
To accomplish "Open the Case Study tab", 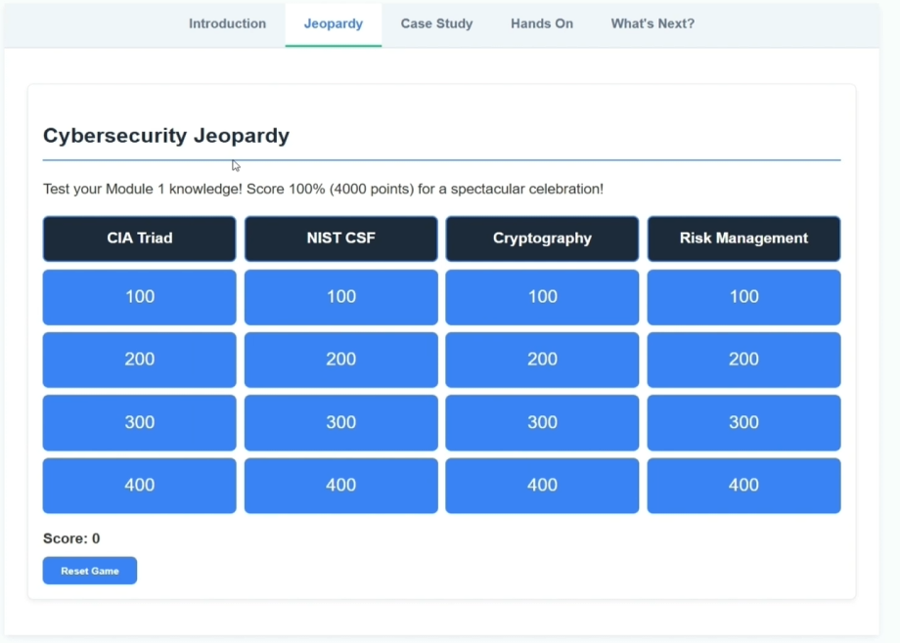I will (436, 23).
